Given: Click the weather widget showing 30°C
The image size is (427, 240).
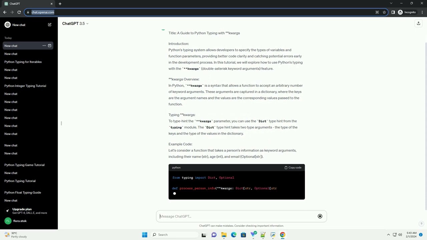Looking at the screenshot, I should pos(15,235).
